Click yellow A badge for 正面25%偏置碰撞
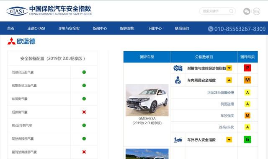Image resolution: width=268 pixels, height=159 pixels. tap(247, 93)
